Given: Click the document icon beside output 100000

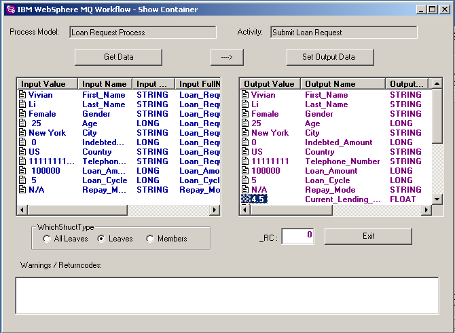Looking at the screenshot, I should (x=245, y=170).
